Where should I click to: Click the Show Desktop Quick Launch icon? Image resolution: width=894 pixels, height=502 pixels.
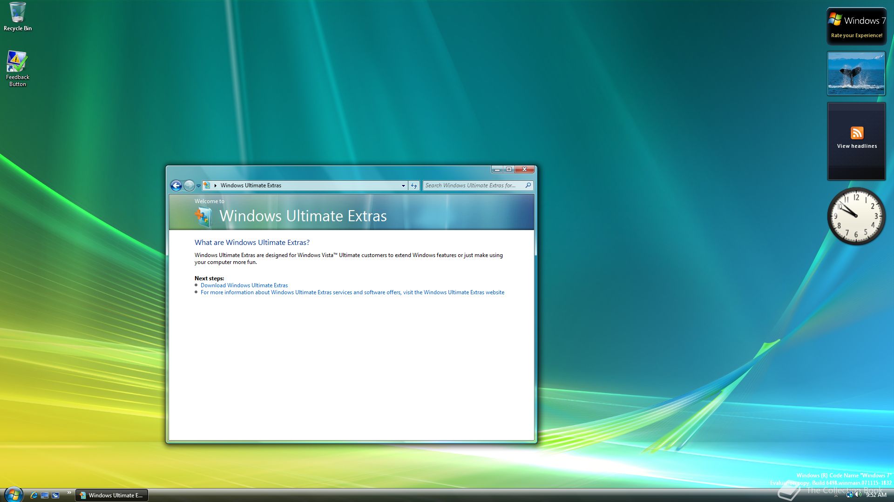click(45, 495)
